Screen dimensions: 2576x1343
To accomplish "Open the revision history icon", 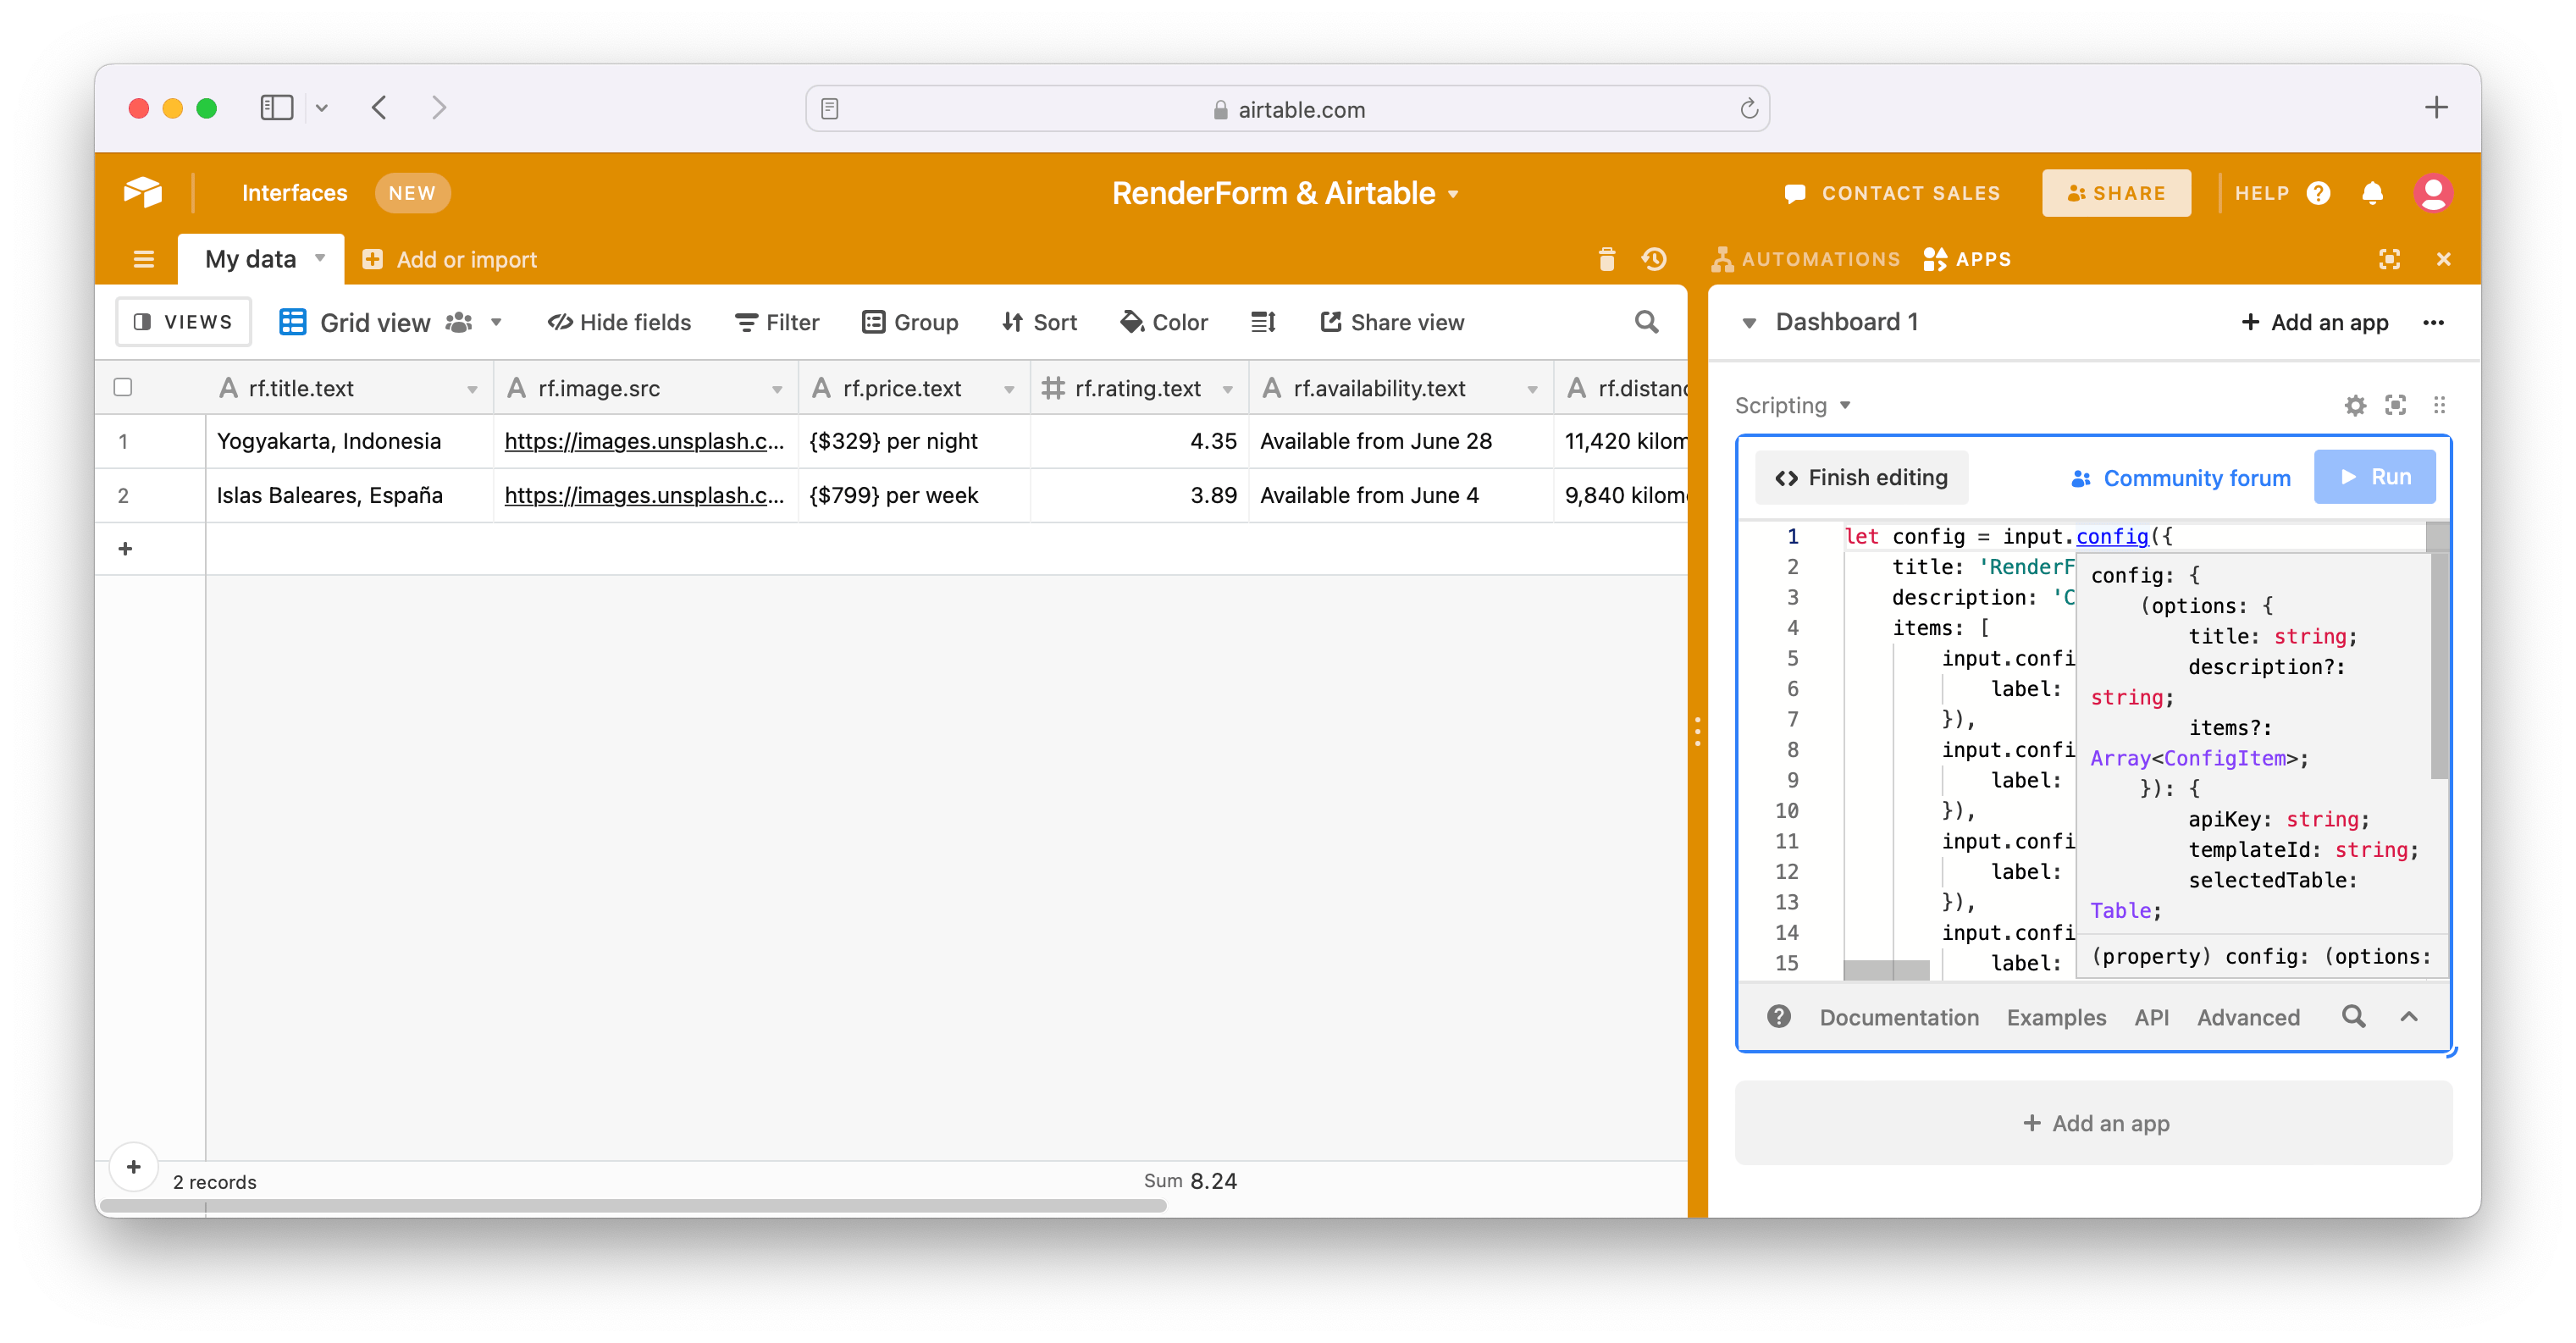I will point(1654,260).
